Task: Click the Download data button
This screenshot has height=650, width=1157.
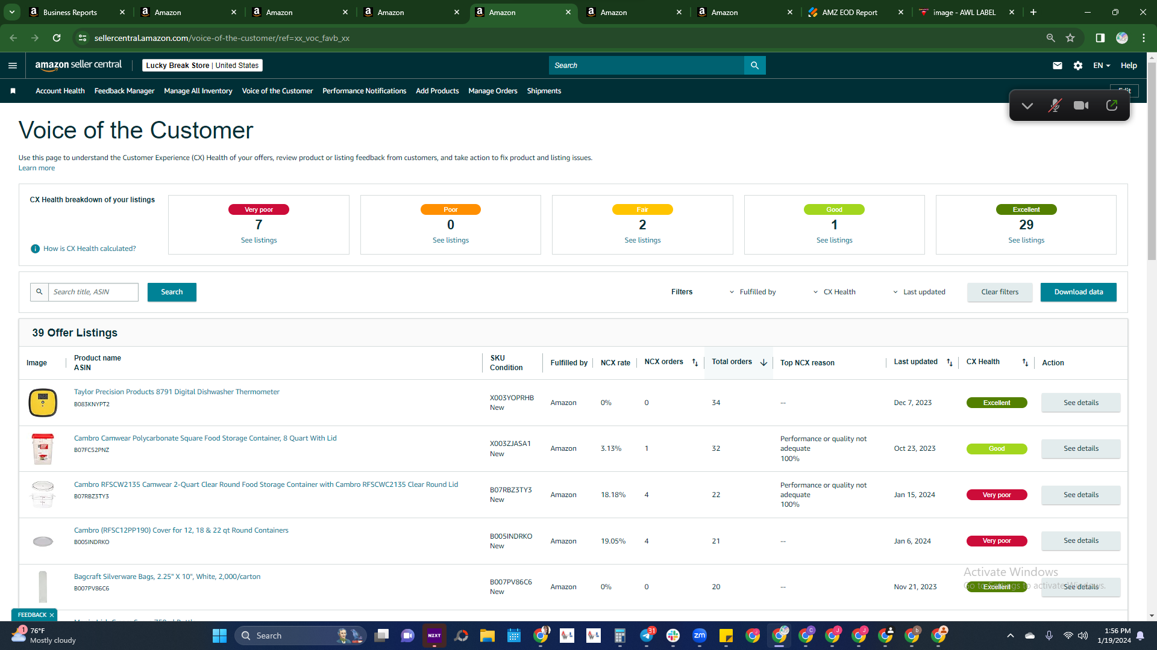Action: tap(1079, 292)
